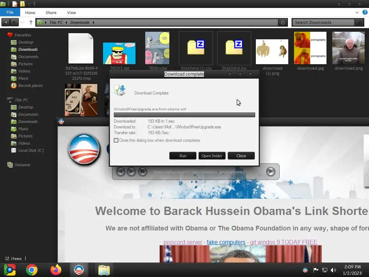The image size is (369, 277).
Task: Run the downloaded Windos9FreeUpgrade.exe file
Action: tap(183, 156)
